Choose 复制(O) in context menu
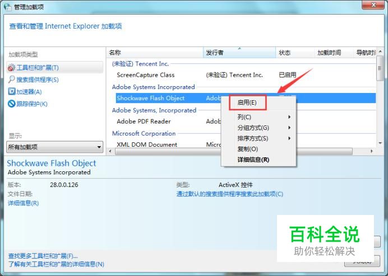The width and height of the screenshot is (388, 276). click(258, 149)
